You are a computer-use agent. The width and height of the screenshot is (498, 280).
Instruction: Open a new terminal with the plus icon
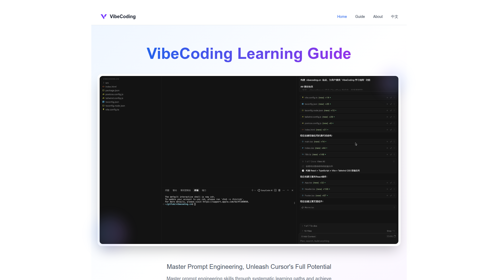tap(253, 190)
